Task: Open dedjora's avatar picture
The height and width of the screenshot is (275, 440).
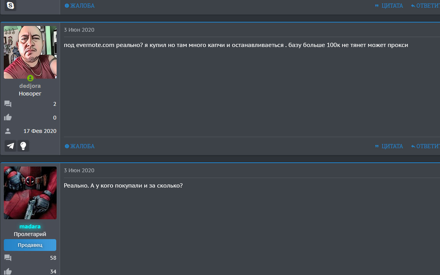Action: 30,52
